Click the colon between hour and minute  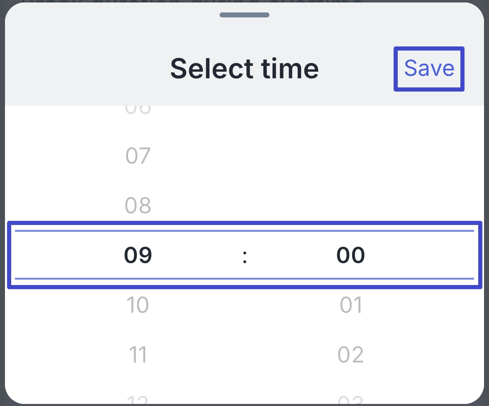pyautogui.click(x=245, y=257)
